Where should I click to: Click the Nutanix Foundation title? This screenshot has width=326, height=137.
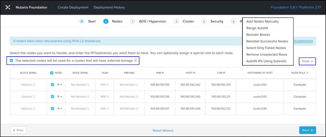tap(31, 8)
